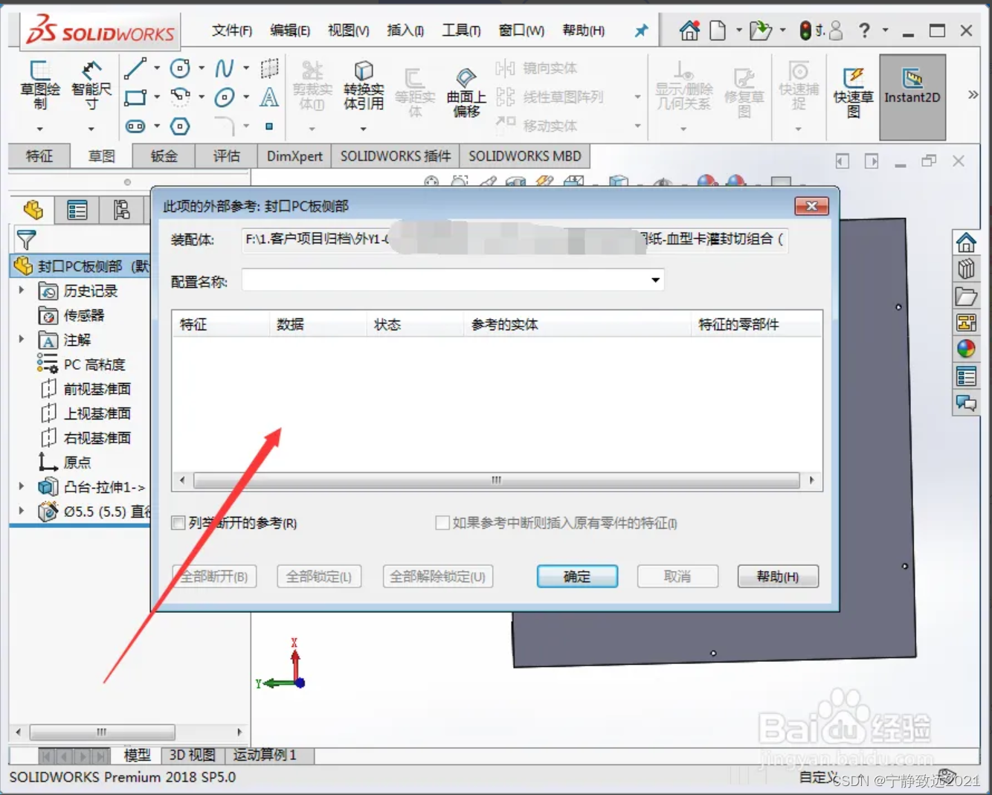Select 前视基准面 in feature tree
Viewport: 992px width, 795px height.
pos(97,389)
